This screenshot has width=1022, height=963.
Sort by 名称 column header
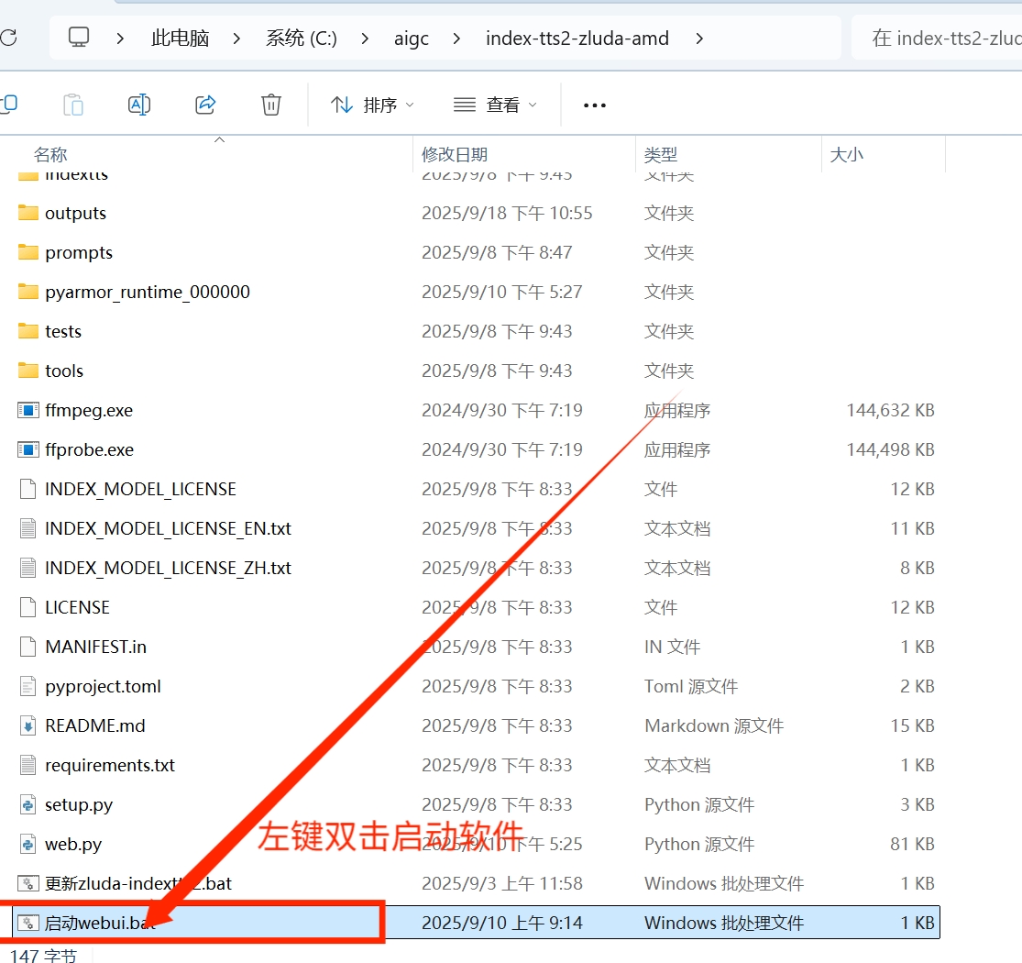coord(51,155)
